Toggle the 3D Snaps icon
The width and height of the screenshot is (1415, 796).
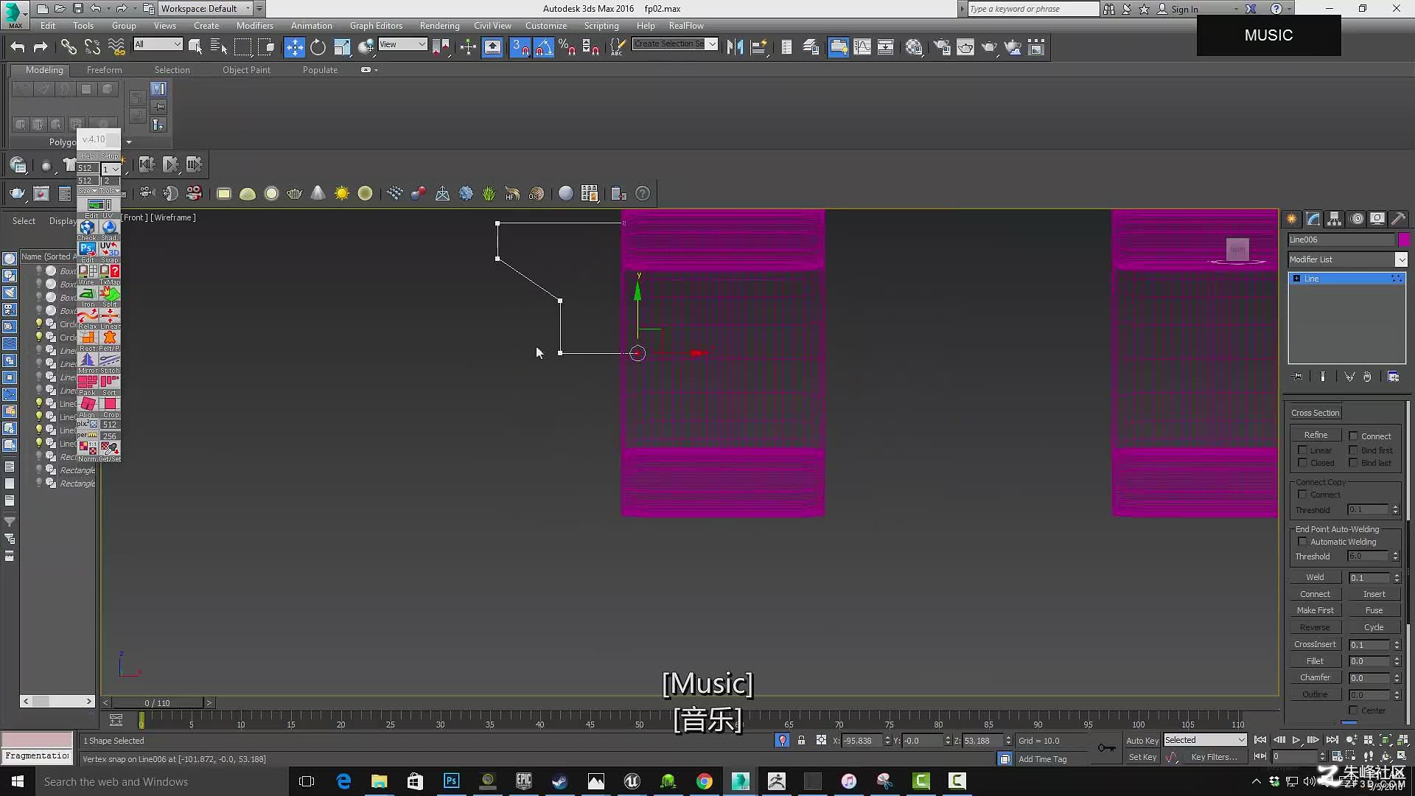point(520,47)
